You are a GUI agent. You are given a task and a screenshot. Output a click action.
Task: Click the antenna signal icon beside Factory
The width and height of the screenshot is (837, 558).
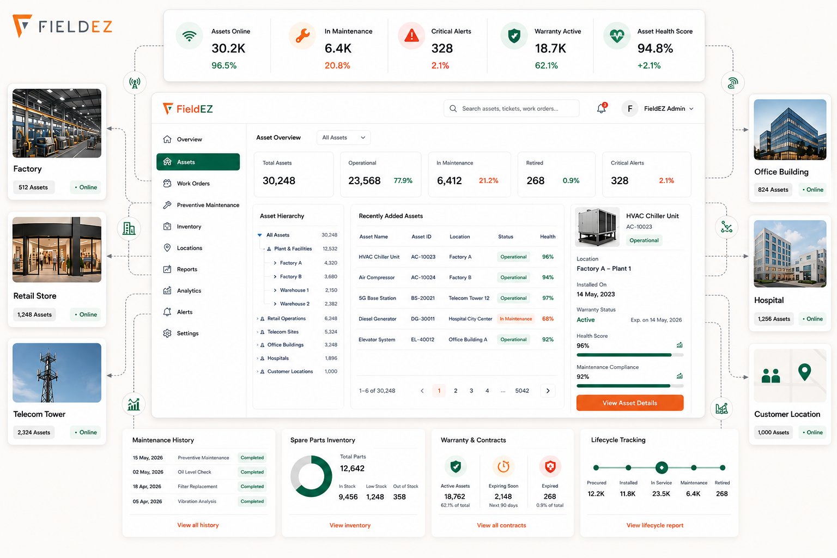135,83
